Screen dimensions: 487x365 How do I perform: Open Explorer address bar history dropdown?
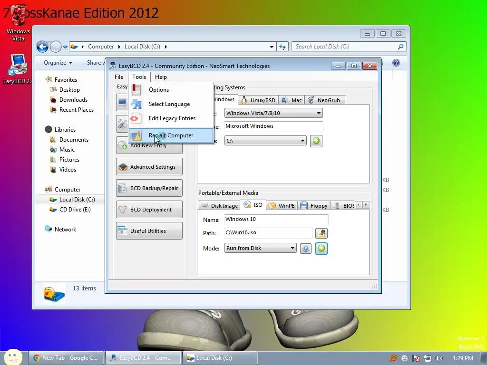[272, 47]
